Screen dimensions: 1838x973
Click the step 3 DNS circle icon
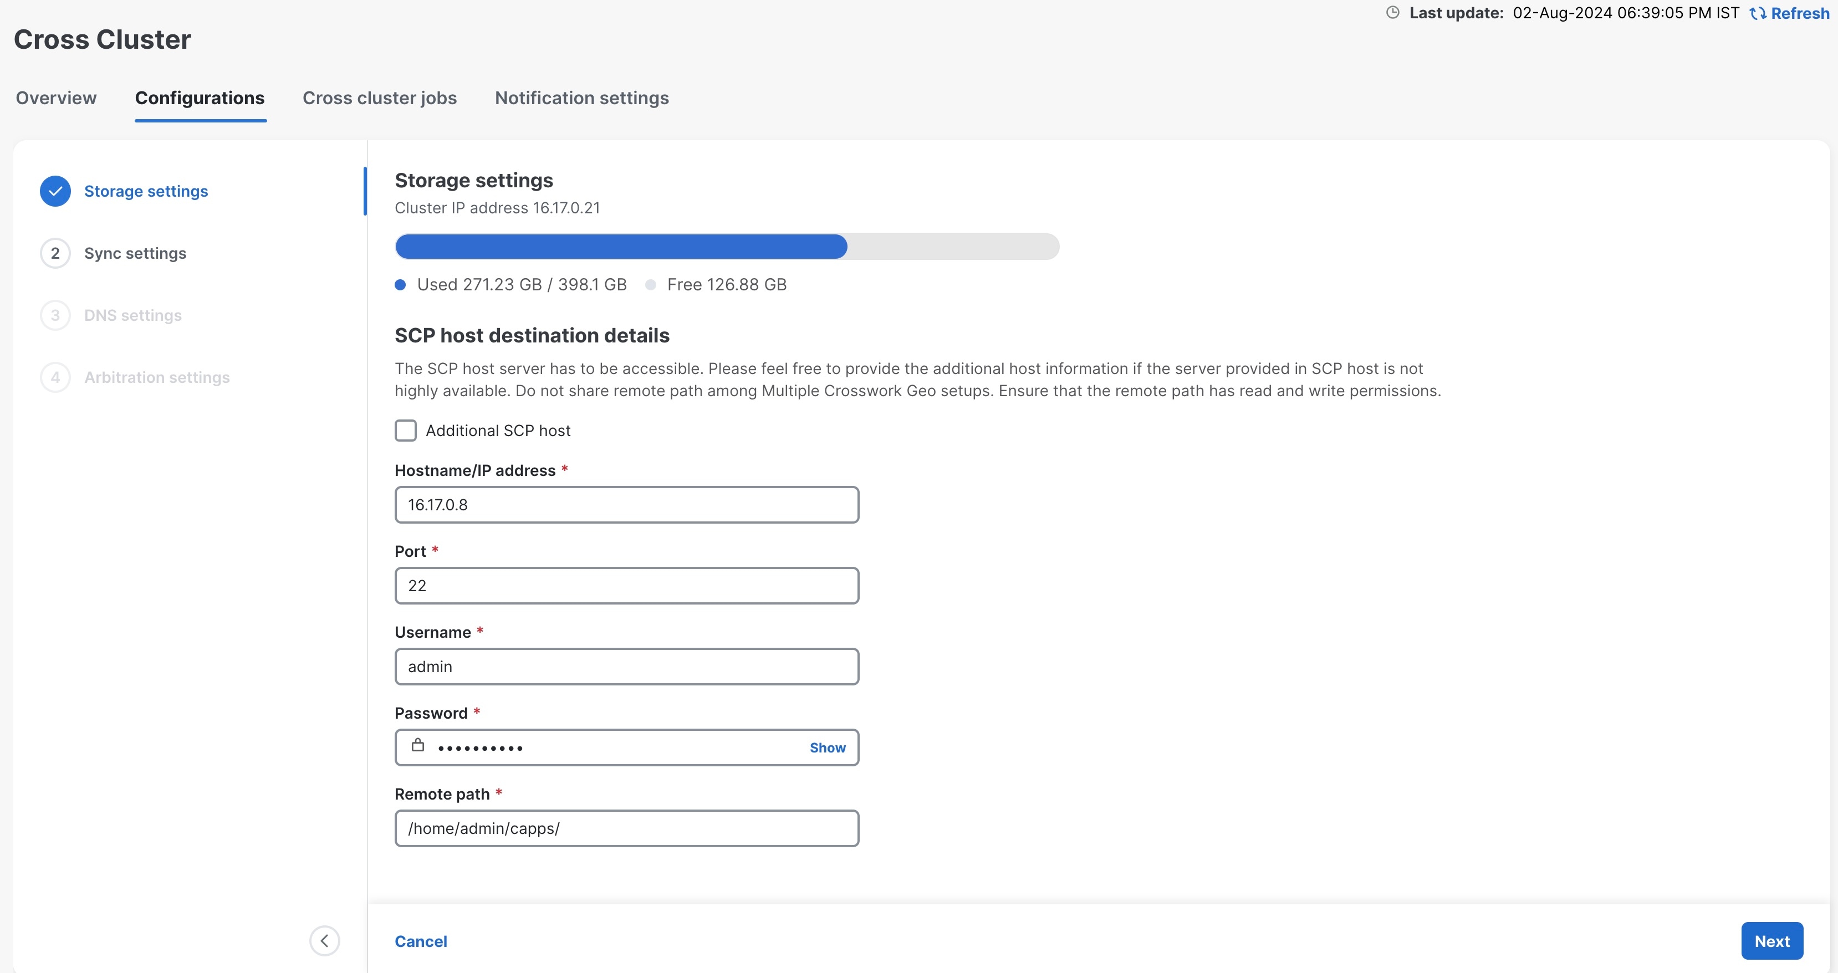[x=55, y=315]
